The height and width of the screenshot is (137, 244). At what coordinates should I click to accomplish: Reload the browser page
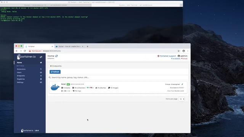25,51
